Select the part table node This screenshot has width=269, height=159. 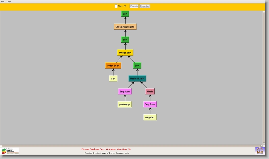[113, 79]
